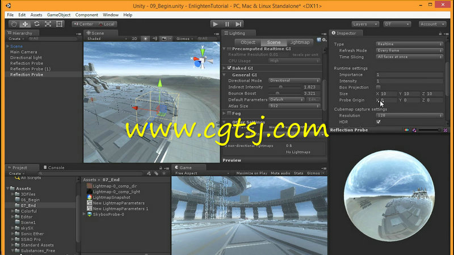Open Game view Stats

[299, 173]
